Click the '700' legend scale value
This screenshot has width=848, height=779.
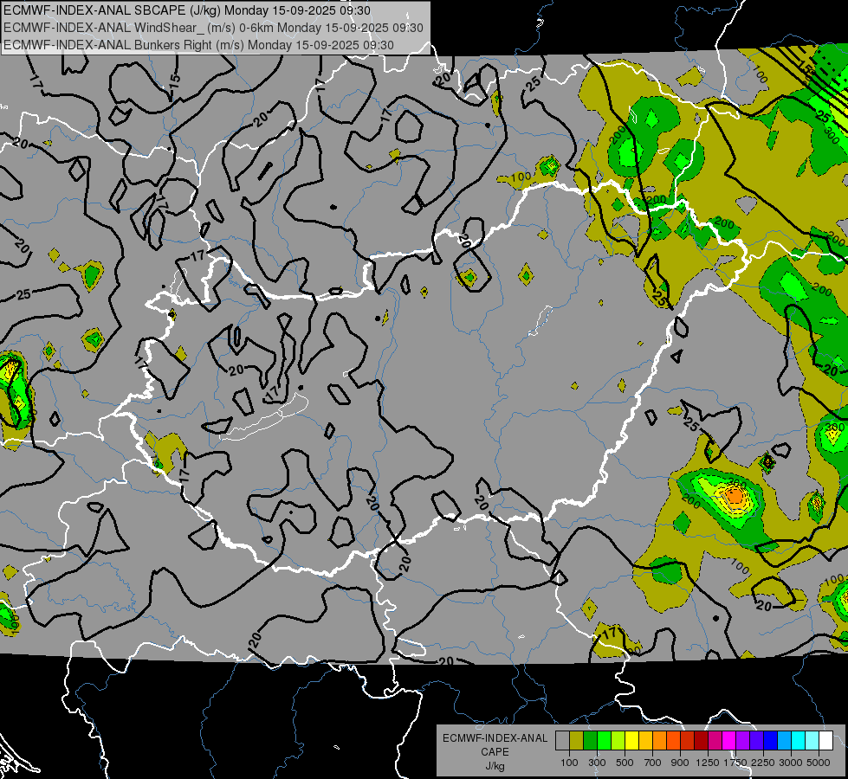[653, 763]
